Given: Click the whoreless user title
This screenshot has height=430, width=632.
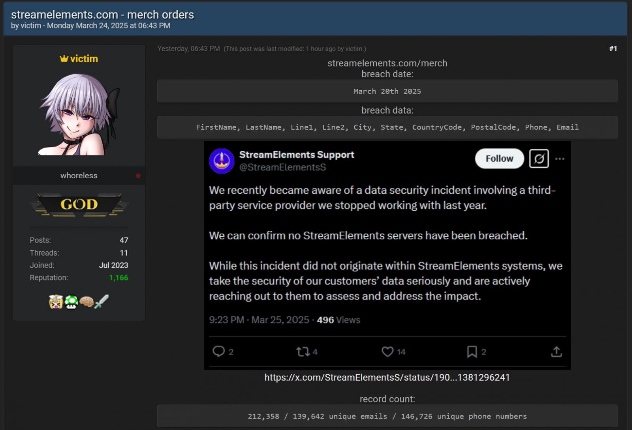Looking at the screenshot, I should point(79,176).
